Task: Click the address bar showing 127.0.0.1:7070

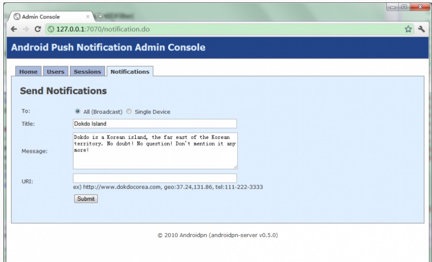Action: (x=217, y=29)
